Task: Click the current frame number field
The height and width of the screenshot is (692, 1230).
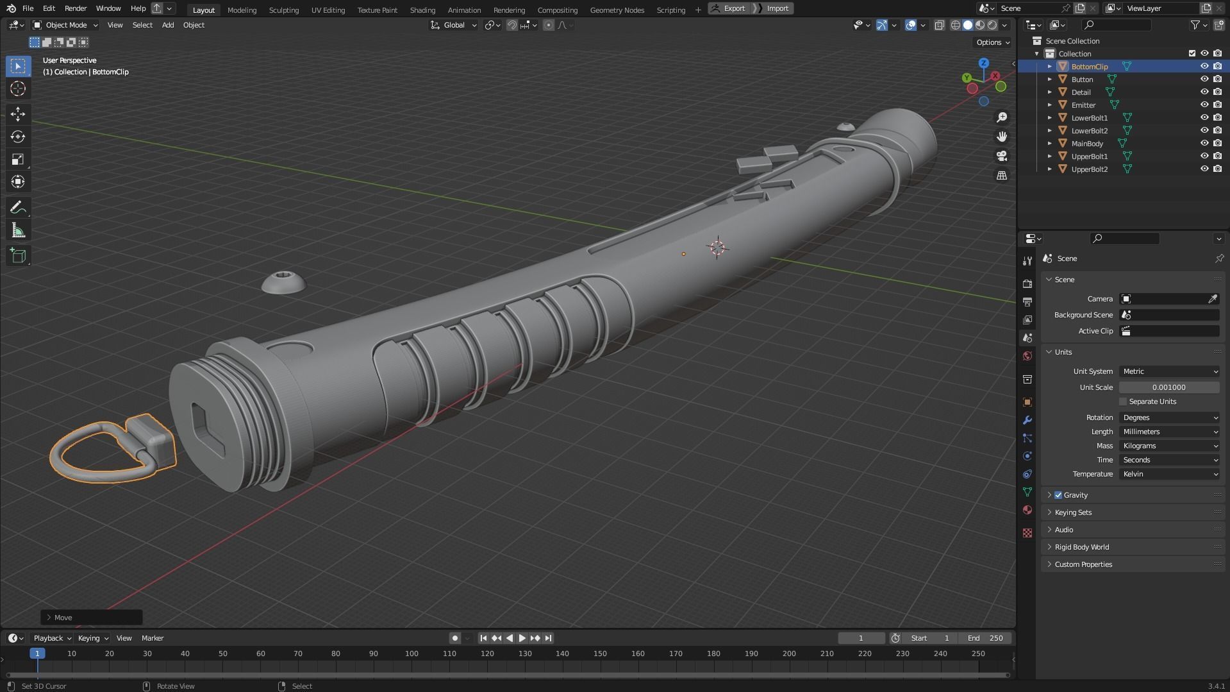Action: coord(861,638)
